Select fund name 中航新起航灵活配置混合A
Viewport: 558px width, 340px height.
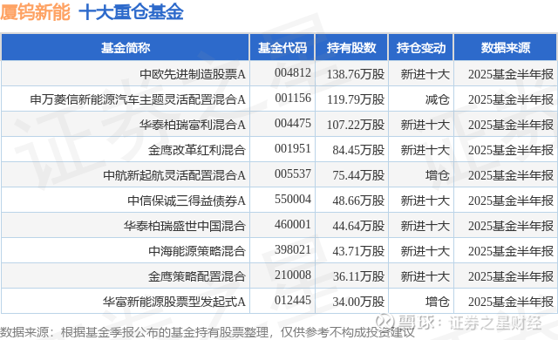click(174, 175)
